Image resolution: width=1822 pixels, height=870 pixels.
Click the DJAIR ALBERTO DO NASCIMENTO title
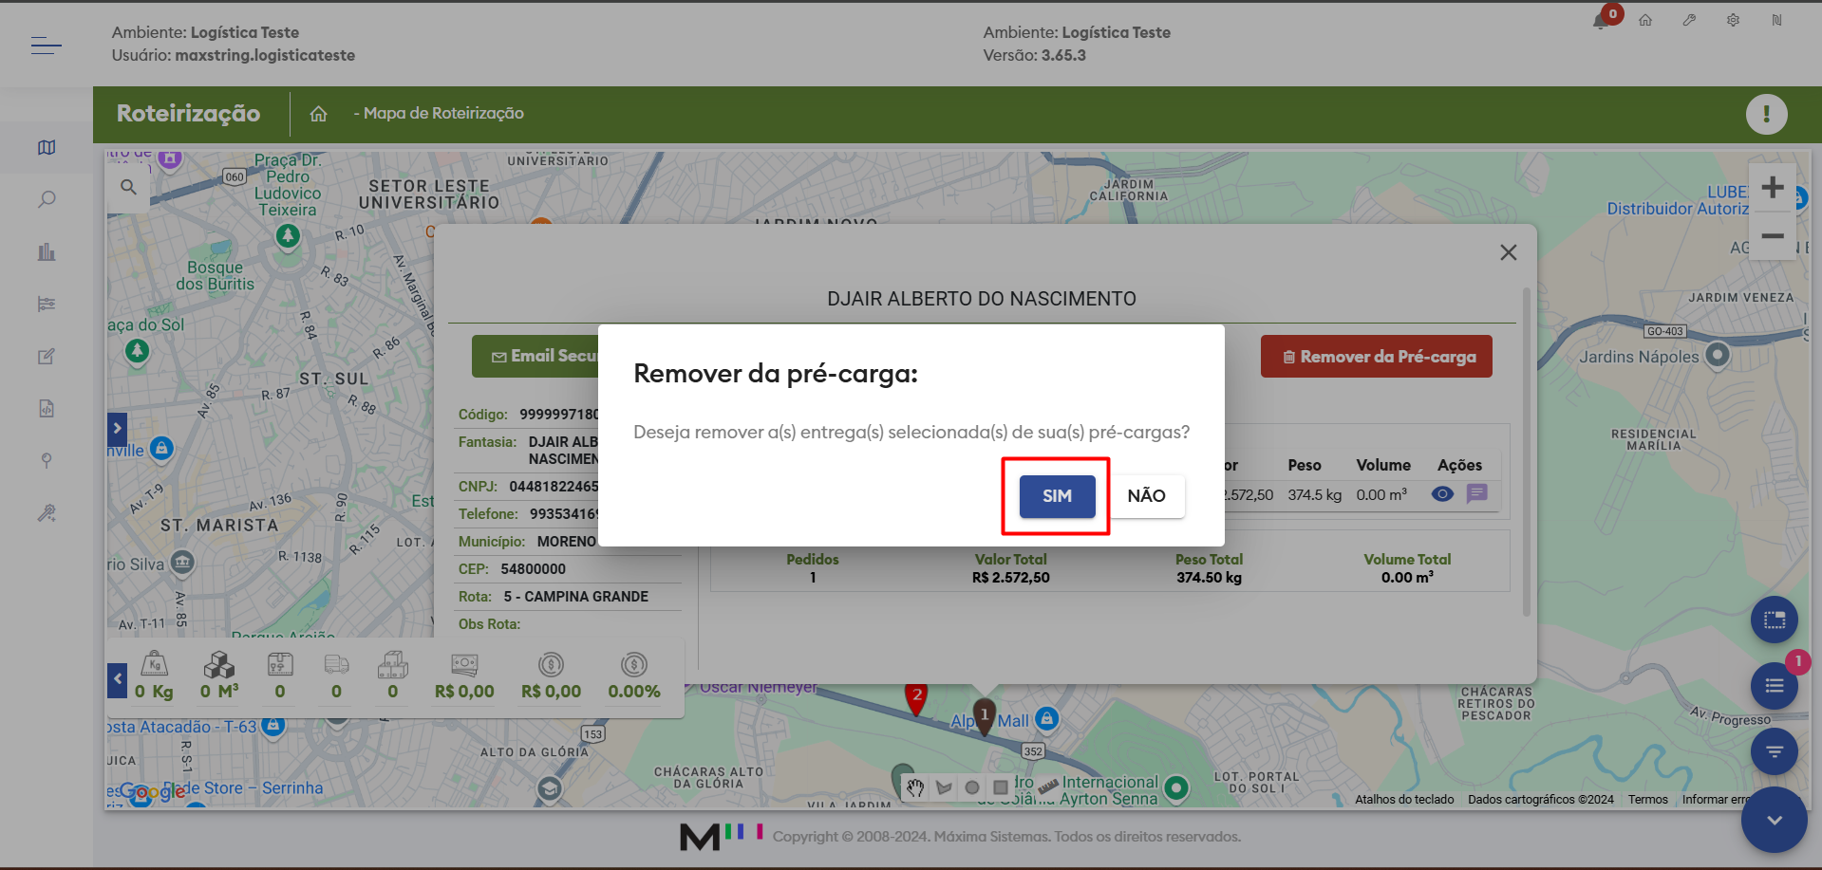[x=982, y=299]
